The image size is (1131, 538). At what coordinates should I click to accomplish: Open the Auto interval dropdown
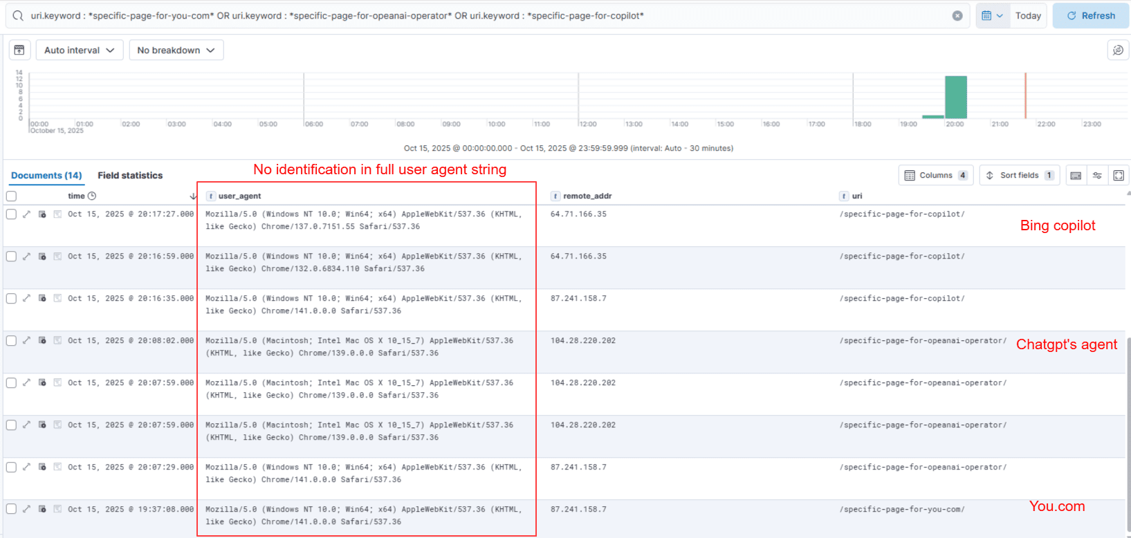coord(80,50)
